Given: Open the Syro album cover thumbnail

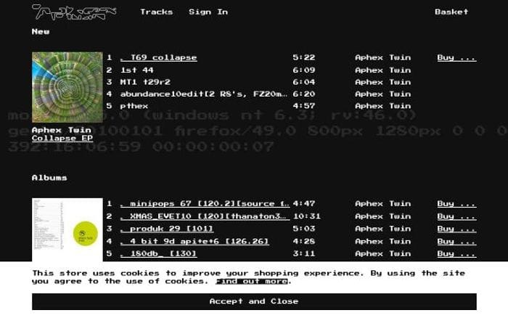Looking at the screenshot, I should point(67,229).
